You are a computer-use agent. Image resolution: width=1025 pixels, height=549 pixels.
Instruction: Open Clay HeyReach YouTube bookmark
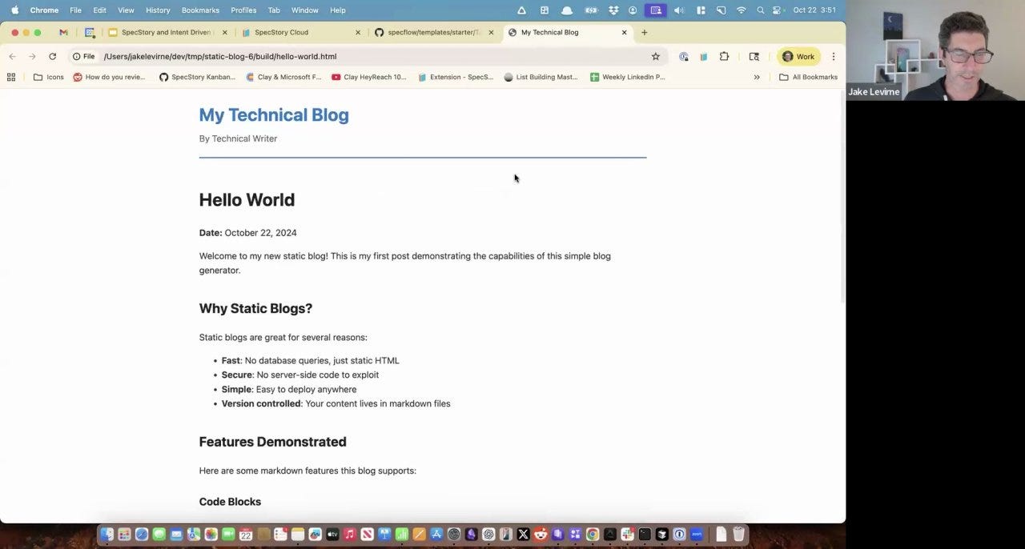click(x=369, y=77)
